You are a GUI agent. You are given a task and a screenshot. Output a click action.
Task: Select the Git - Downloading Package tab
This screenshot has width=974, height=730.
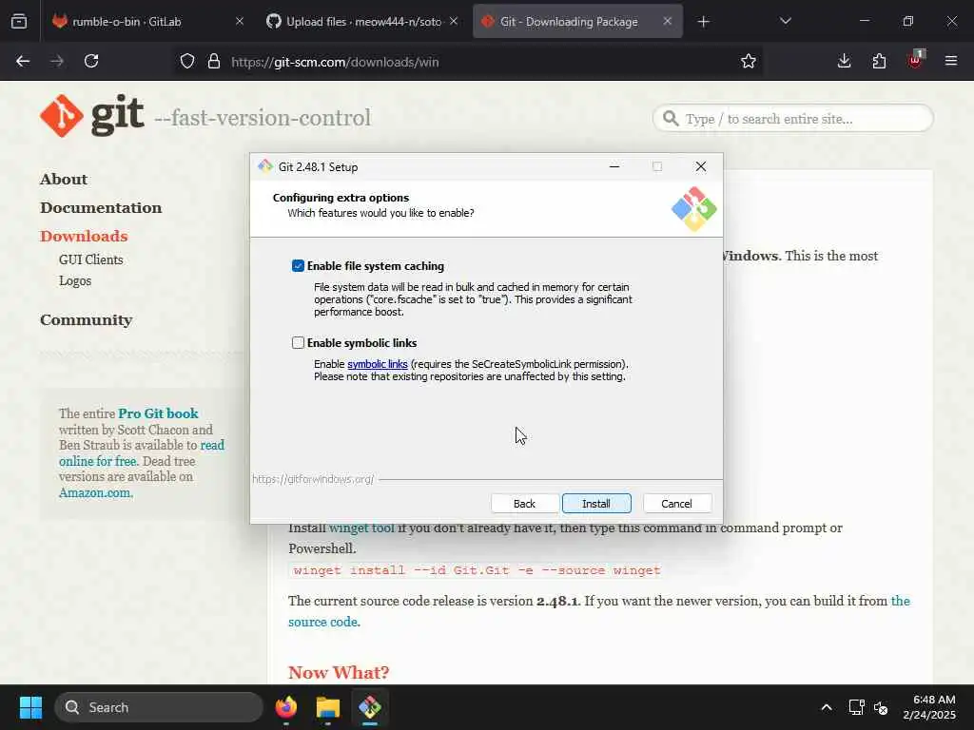pos(569,22)
